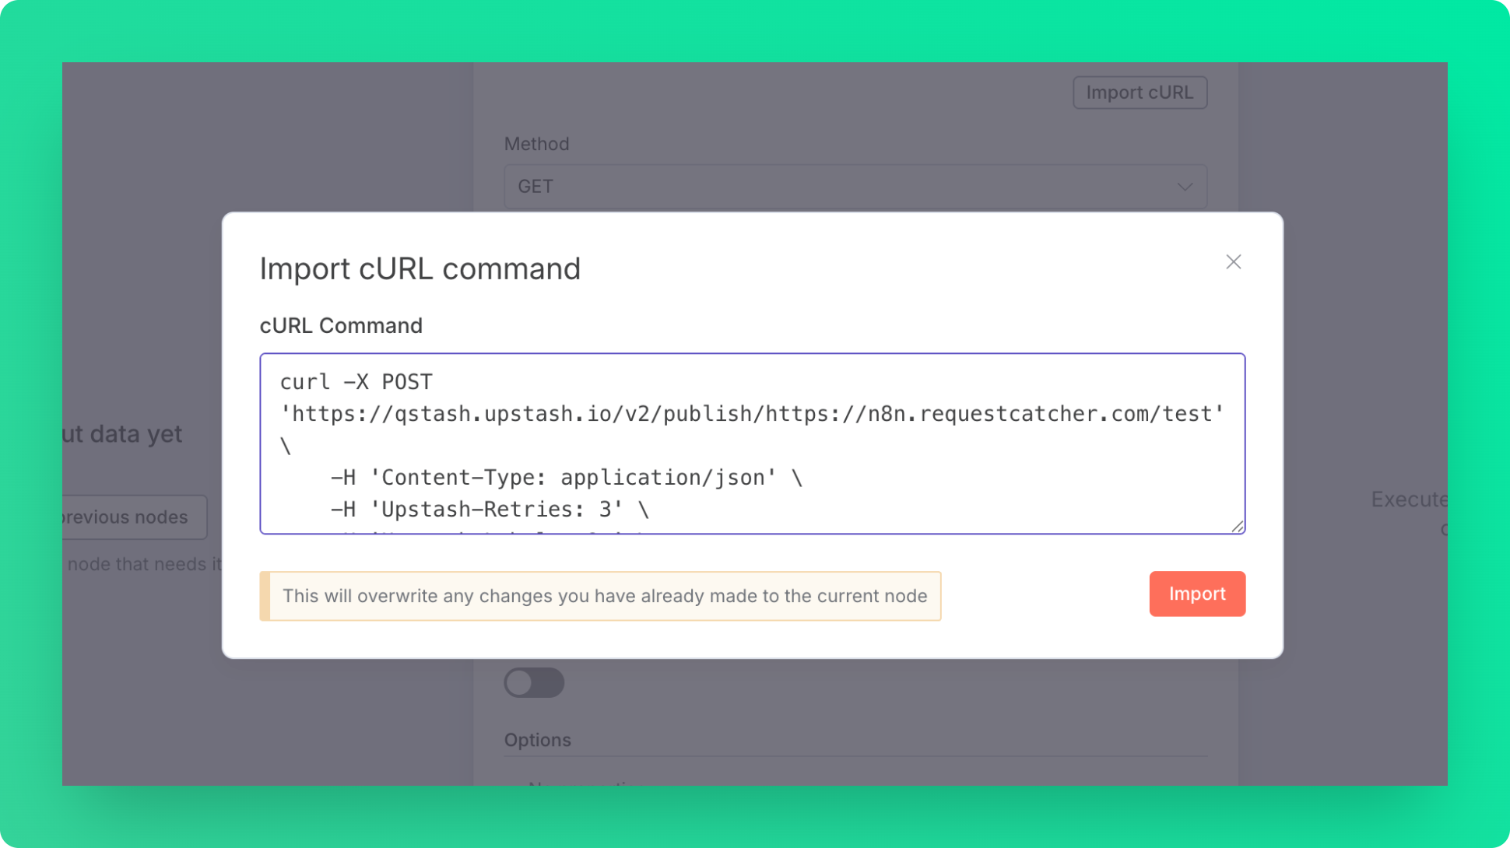
Task: Place cursor on the Upstash-Retries header line
Action: coord(490,510)
